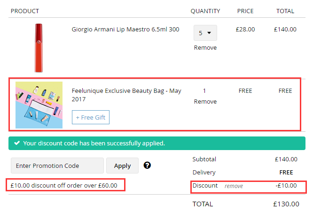This screenshot has width=313, height=219.
Task: Click the checkmark icon in success banner
Action: pos(17,143)
